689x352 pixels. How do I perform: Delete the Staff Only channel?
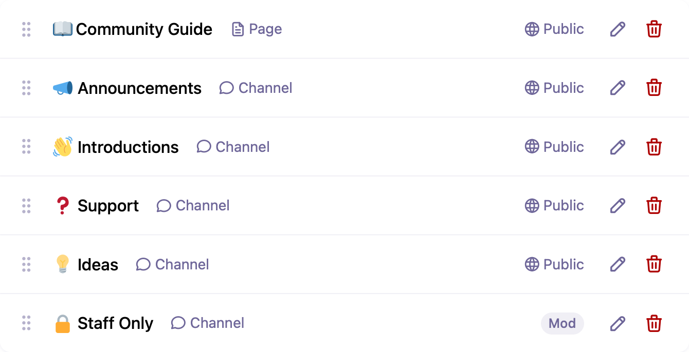pos(654,323)
